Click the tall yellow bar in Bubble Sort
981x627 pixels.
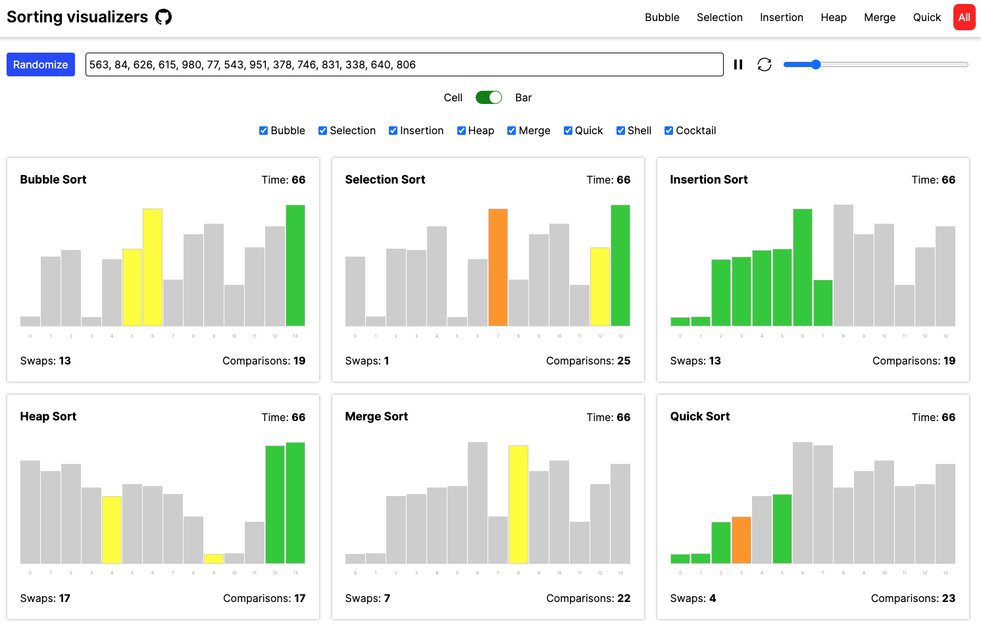pos(153,267)
